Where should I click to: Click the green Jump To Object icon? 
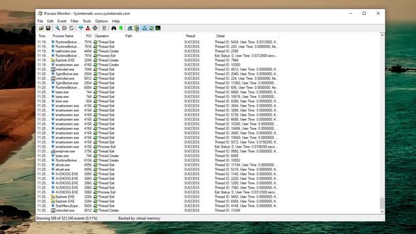pyautogui.click(x=121, y=28)
